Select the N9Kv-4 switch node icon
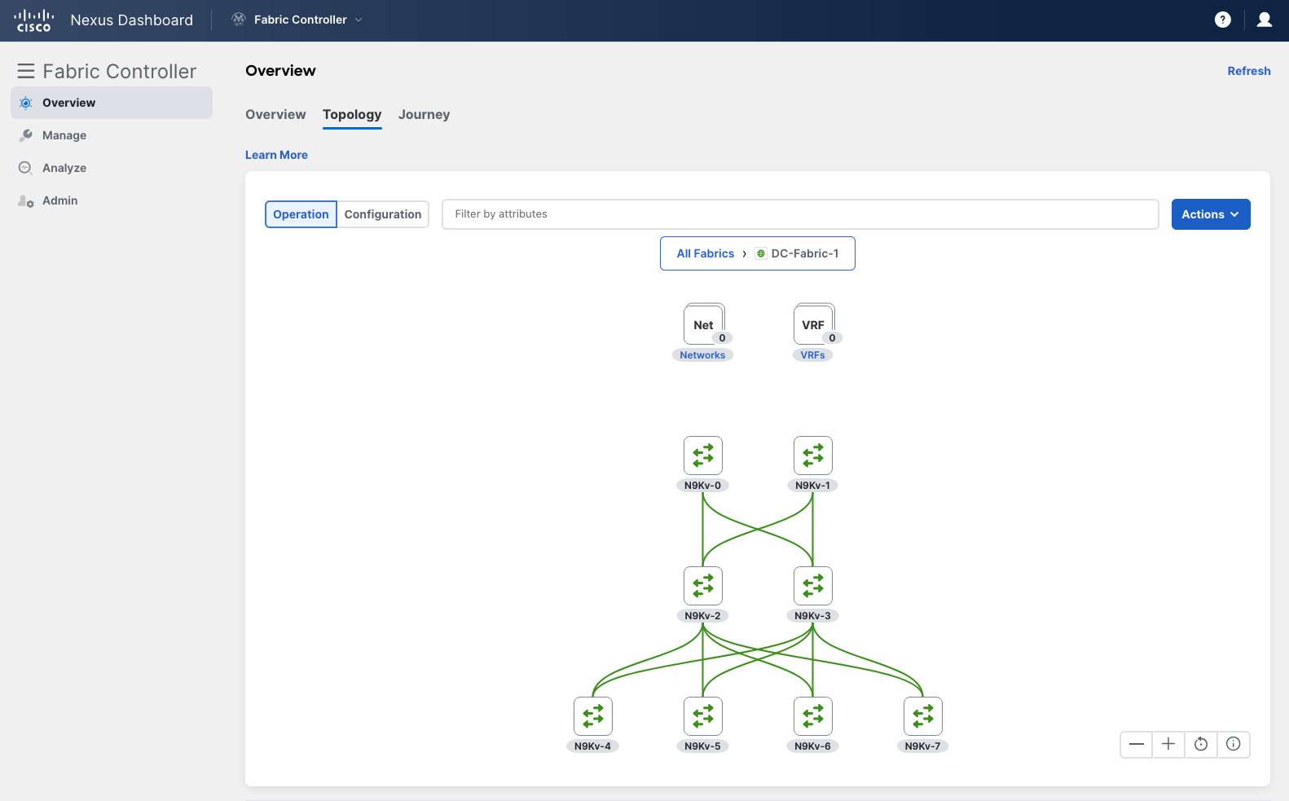The height and width of the screenshot is (801, 1289). tap(593, 716)
